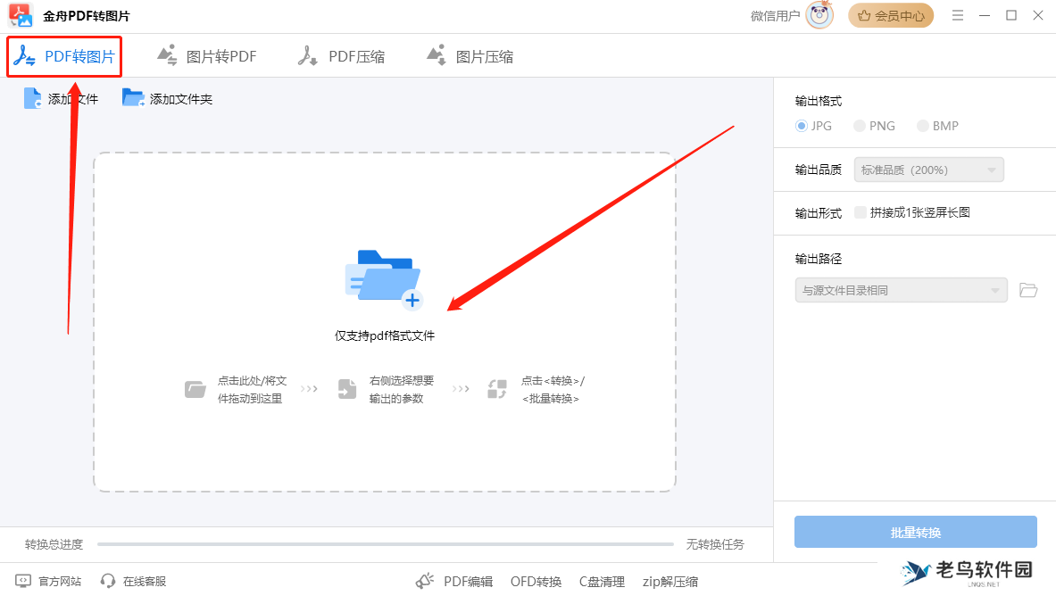Open the 输出品质 quality dropdown
Screen dimensions: 1056x596
[x=928, y=170]
